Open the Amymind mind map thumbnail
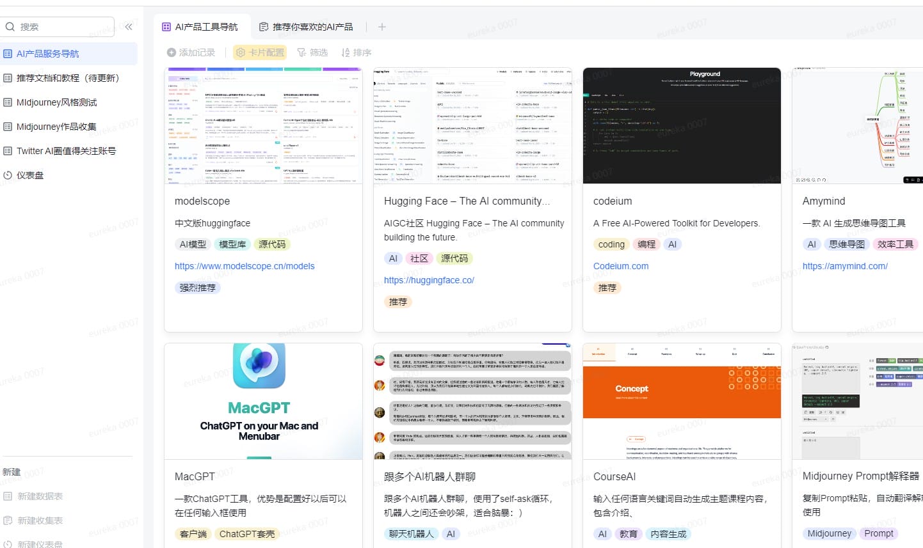 [858, 126]
